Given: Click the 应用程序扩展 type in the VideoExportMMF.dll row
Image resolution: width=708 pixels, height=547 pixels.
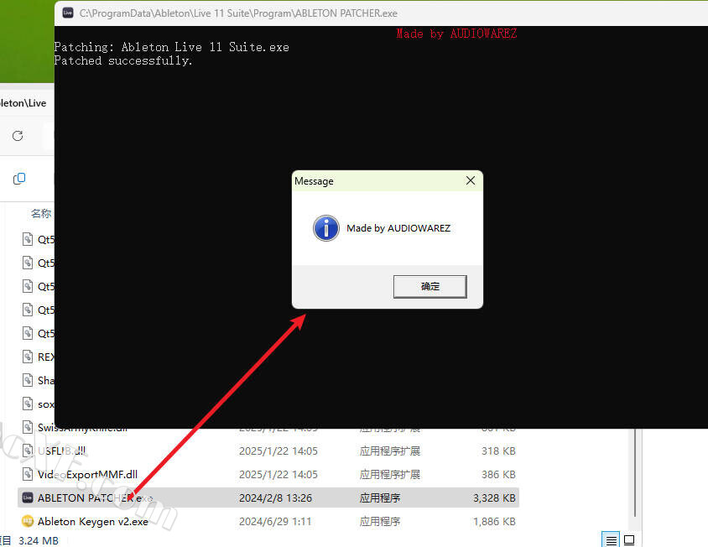Looking at the screenshot, I should coord(390,474).
